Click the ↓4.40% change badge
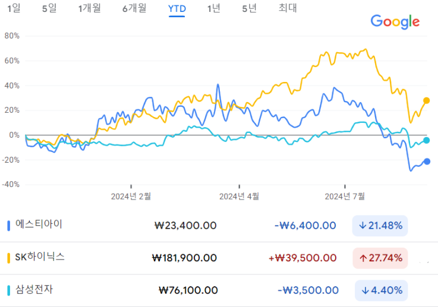Image resolution: width=438 pixels, height=307 pixels. (382, 290)
